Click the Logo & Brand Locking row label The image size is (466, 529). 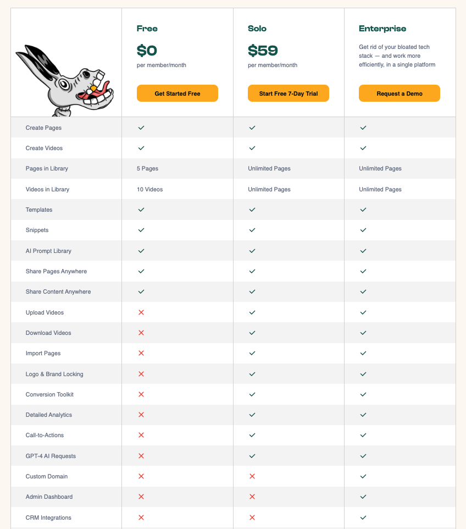(x=54, y=374)
